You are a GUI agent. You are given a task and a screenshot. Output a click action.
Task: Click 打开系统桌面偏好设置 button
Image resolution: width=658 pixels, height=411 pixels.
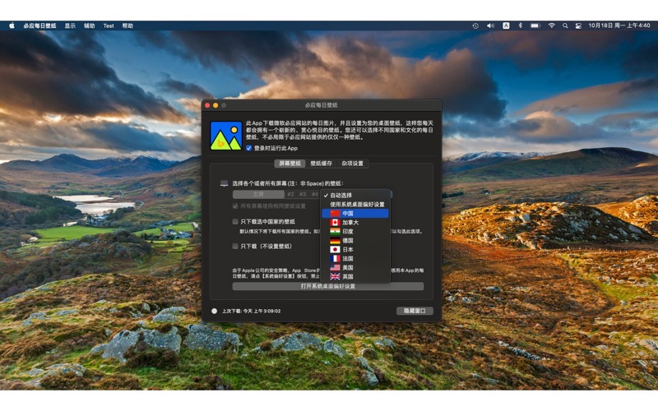pos(328,286)
